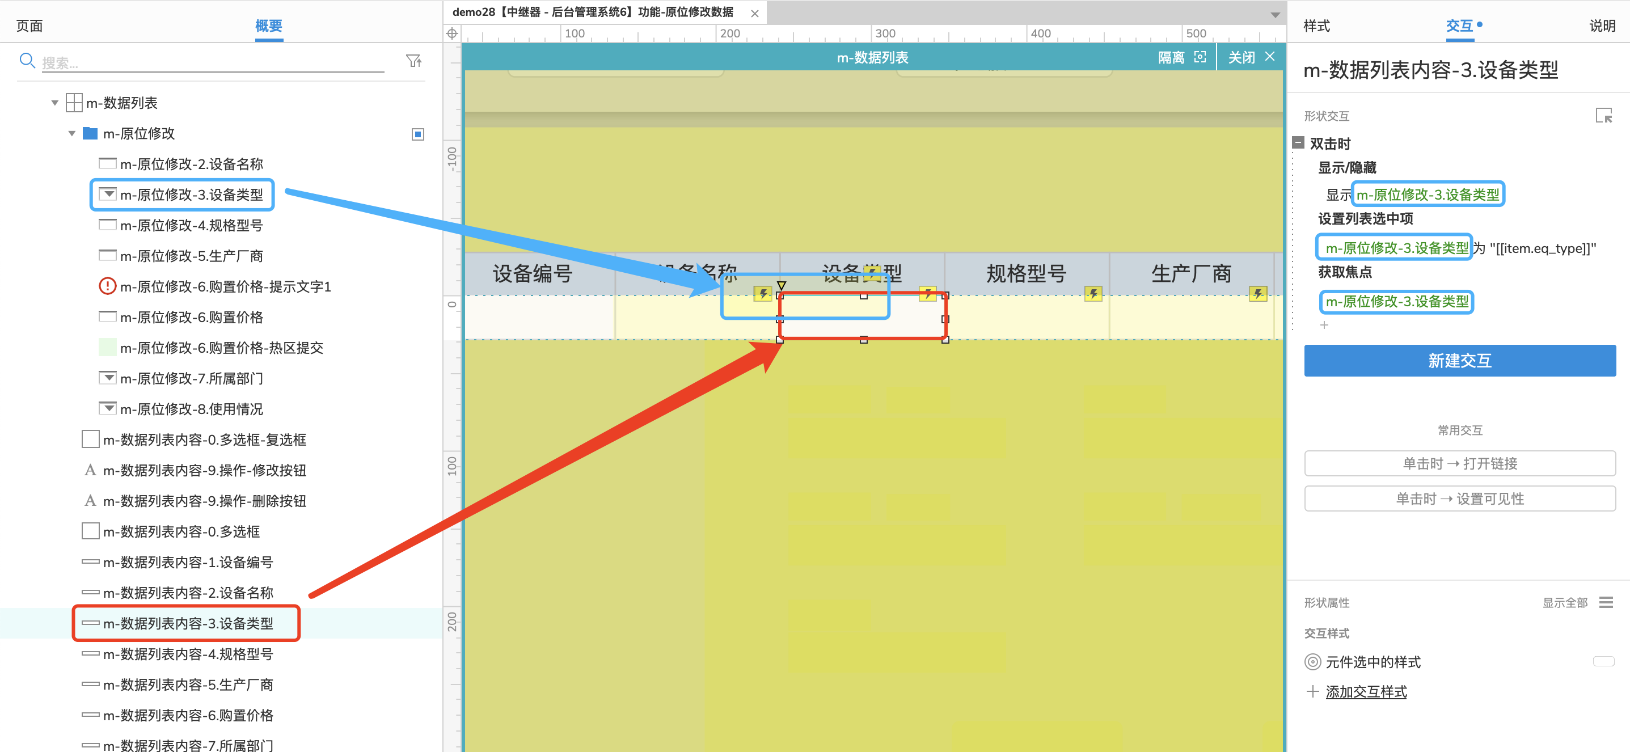The height and width of the screenshot is (752, 1630).
Task: Select m-原位修改-4.规格型号 in outline
Action: coord(191,226)
